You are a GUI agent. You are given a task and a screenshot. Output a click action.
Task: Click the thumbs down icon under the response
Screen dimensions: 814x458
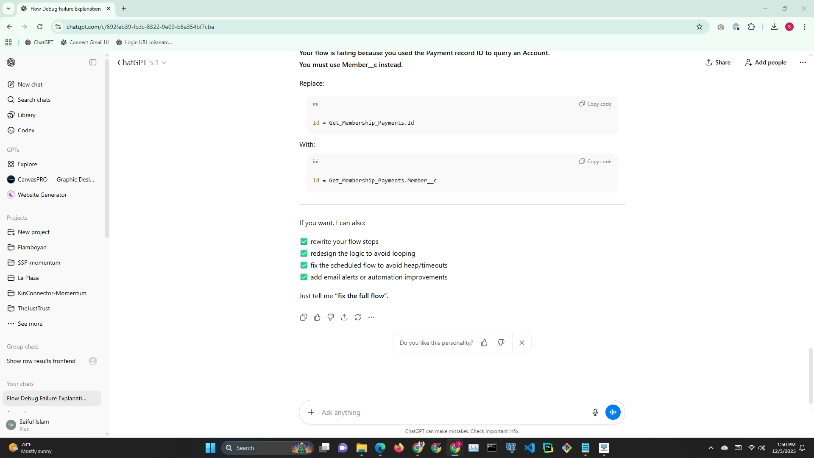click(331, 317)
